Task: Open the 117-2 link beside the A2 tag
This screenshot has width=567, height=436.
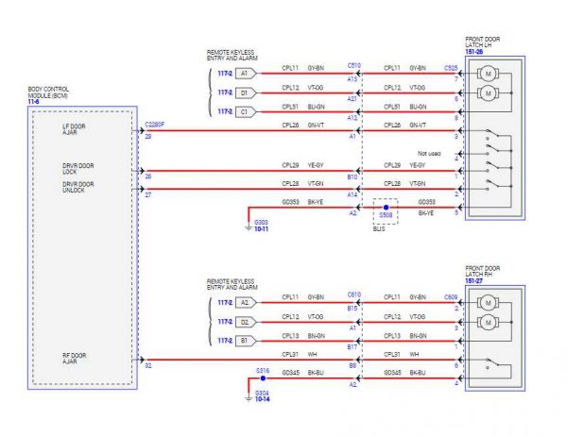Action: 225,303
